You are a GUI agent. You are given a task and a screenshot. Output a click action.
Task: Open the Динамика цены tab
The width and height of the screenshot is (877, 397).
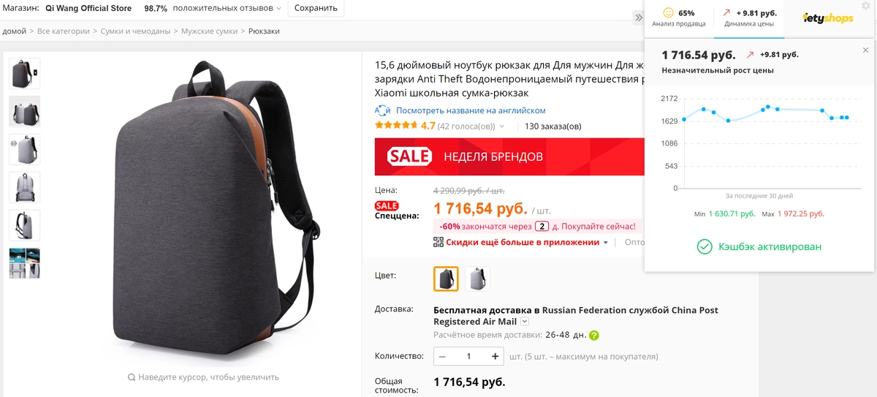(x=751, y=18)
